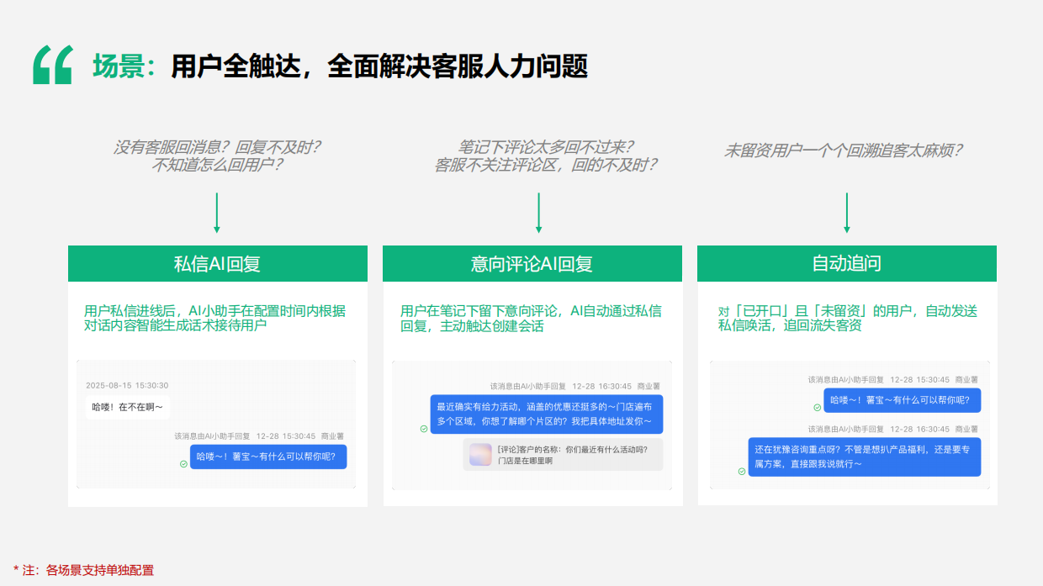Click the question 未留资用户一个个回溯追客太麻烦?
Image resolution: width=1043 pixels, height=586 pixels.
pos(844,150)
